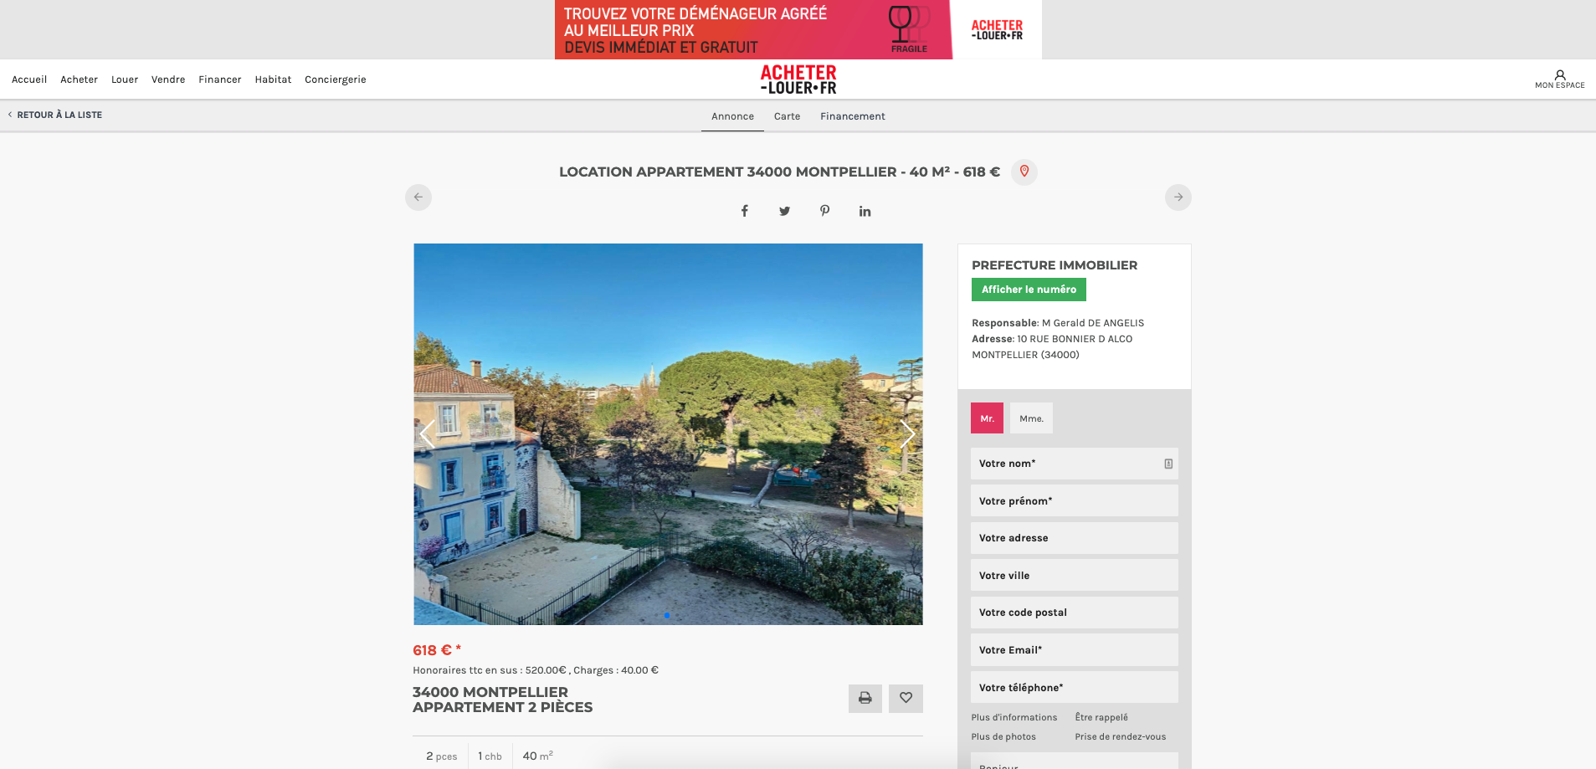Image resolution: width=1596 pixels, height=769 pixels.
Task: Switch to the Carte tab
Action: click(x=787, y=116)
